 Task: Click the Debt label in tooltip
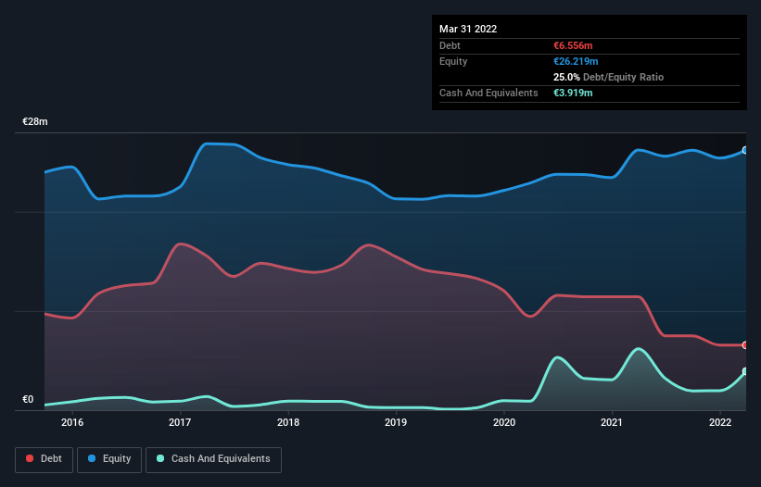(450, 45)
